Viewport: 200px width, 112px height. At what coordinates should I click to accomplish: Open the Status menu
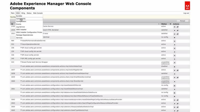29,13
